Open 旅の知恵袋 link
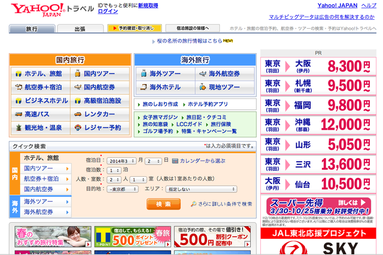This screenshot has width=383, height=255. pyautogui.click(x=155, y=124)
